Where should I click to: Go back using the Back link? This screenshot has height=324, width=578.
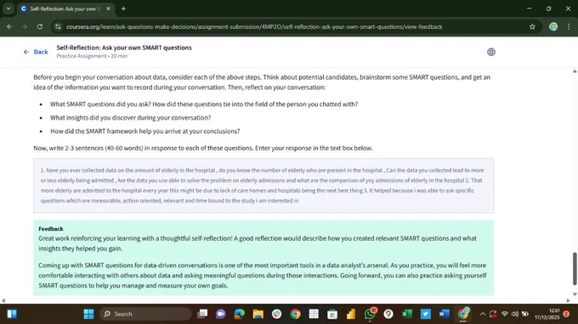tap(36, 52)
